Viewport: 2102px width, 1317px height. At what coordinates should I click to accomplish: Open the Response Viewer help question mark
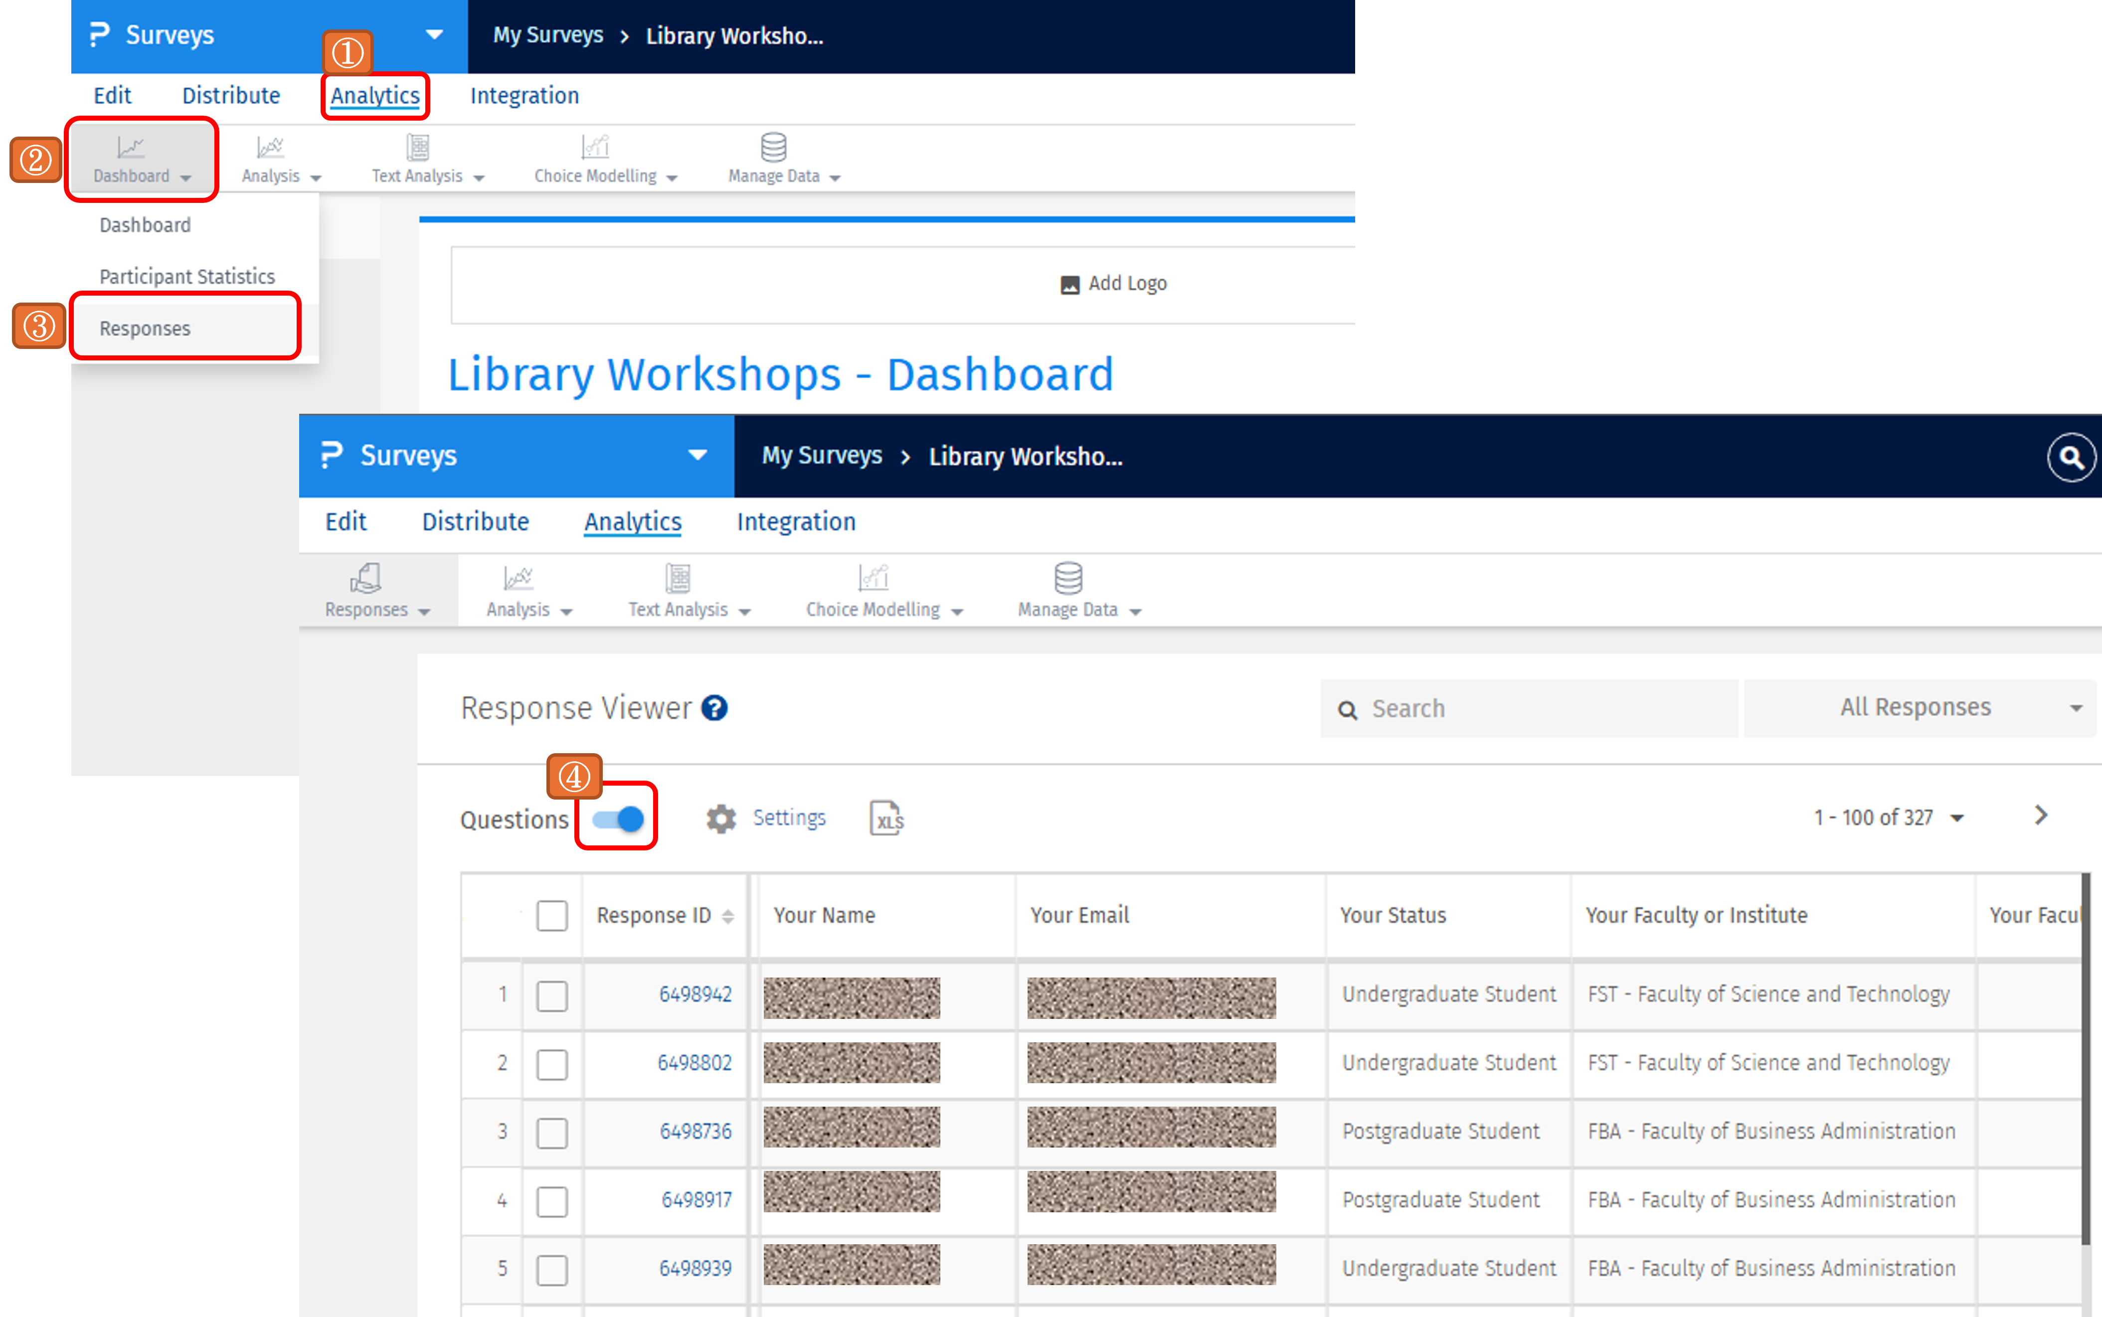714,708
